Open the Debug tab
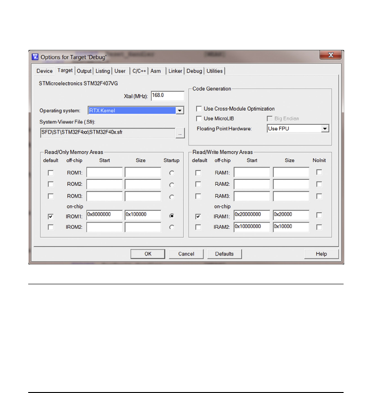Screen dimensions: 392x393 click(x=194, y=71)
